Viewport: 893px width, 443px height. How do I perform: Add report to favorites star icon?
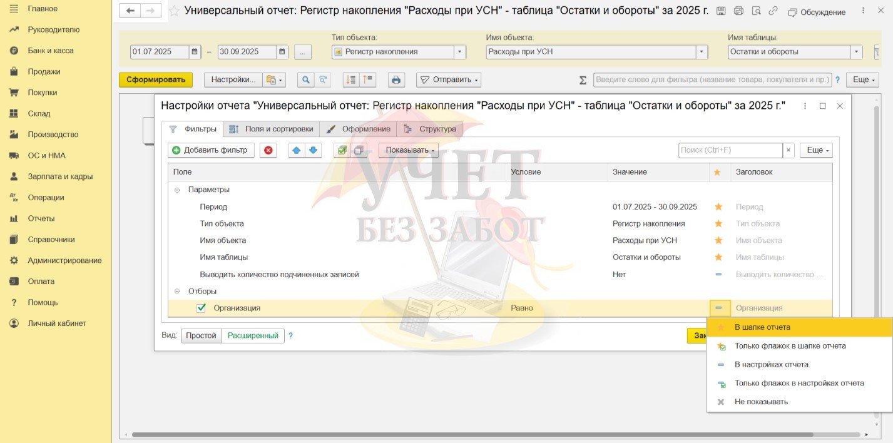[175, 11]
